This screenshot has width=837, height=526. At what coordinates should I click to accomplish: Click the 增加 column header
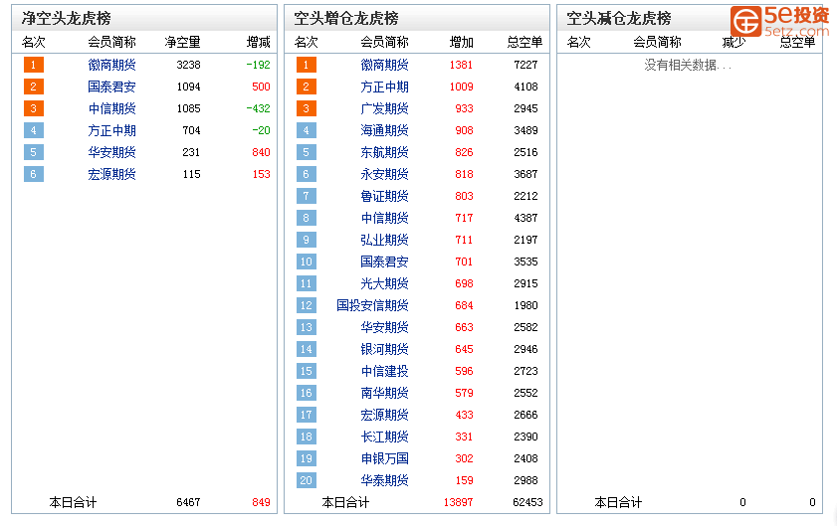point(462,42)
